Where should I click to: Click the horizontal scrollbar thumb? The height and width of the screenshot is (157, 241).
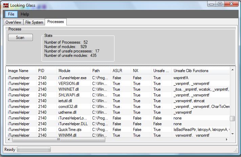59,140
